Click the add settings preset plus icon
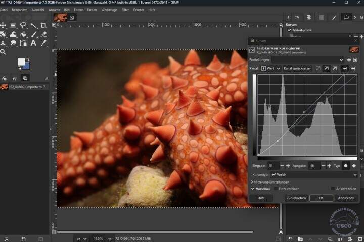 coord(349,59)
